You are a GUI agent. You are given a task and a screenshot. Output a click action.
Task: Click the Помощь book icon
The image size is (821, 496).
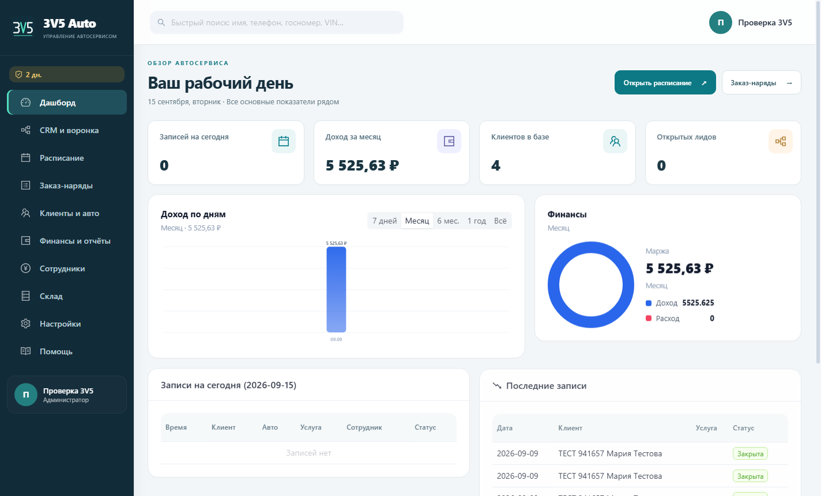[25, 351]
